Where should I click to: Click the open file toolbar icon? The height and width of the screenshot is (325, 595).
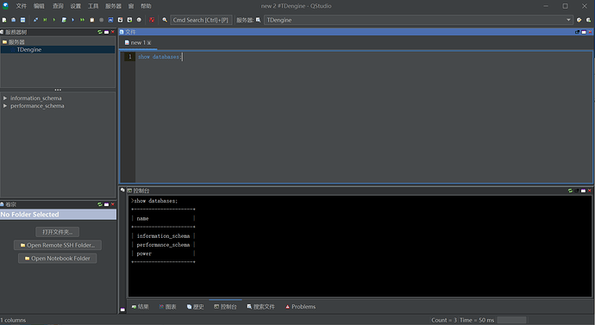[13, 20]
